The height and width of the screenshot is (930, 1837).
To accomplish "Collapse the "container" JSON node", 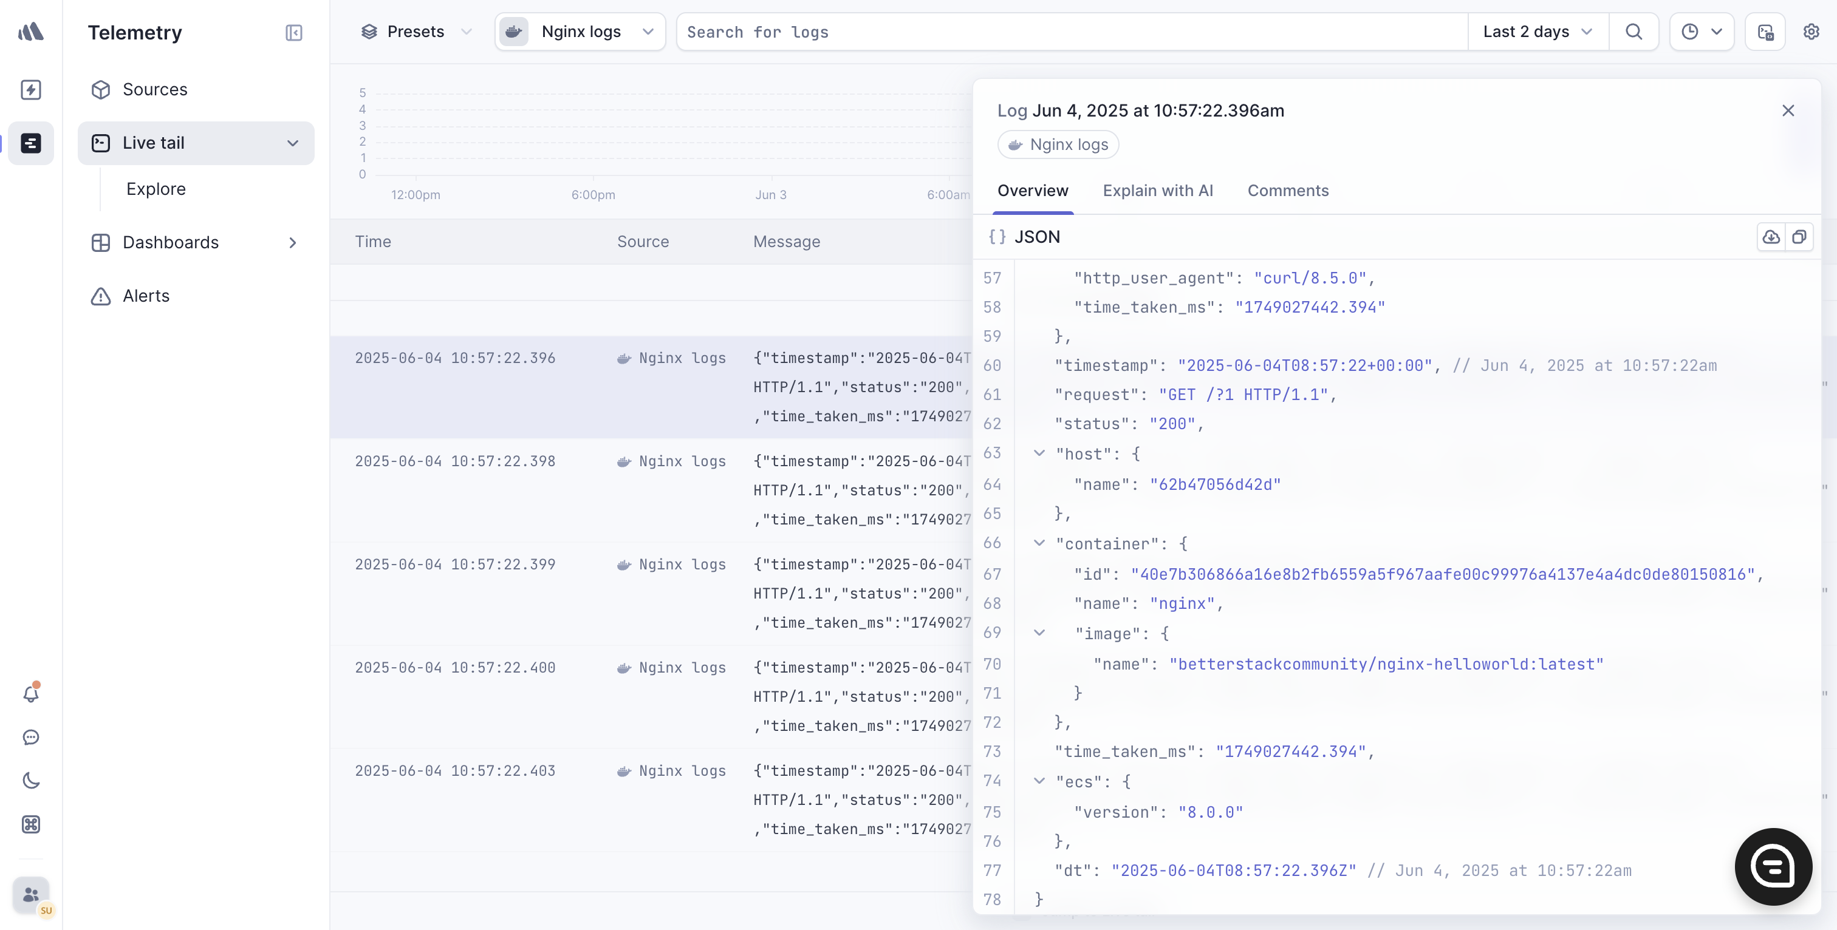I will coord(1039,543).
